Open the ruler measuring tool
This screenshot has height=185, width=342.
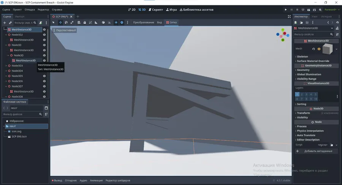(96, 22)
